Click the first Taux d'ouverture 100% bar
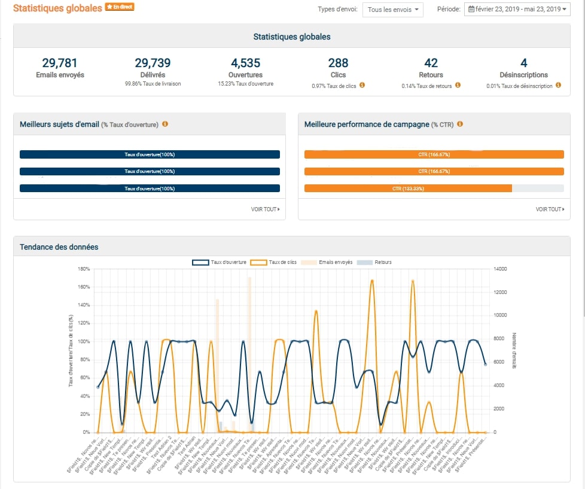 tap(150, 154)
